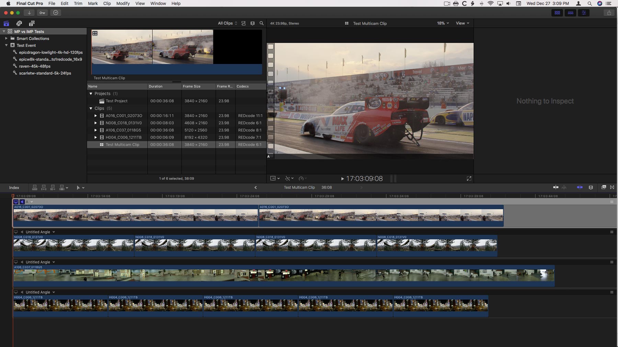Toggle clip grouping icon next to All Clips
Screen dimensions: 618x347
(x=243, y=23)
